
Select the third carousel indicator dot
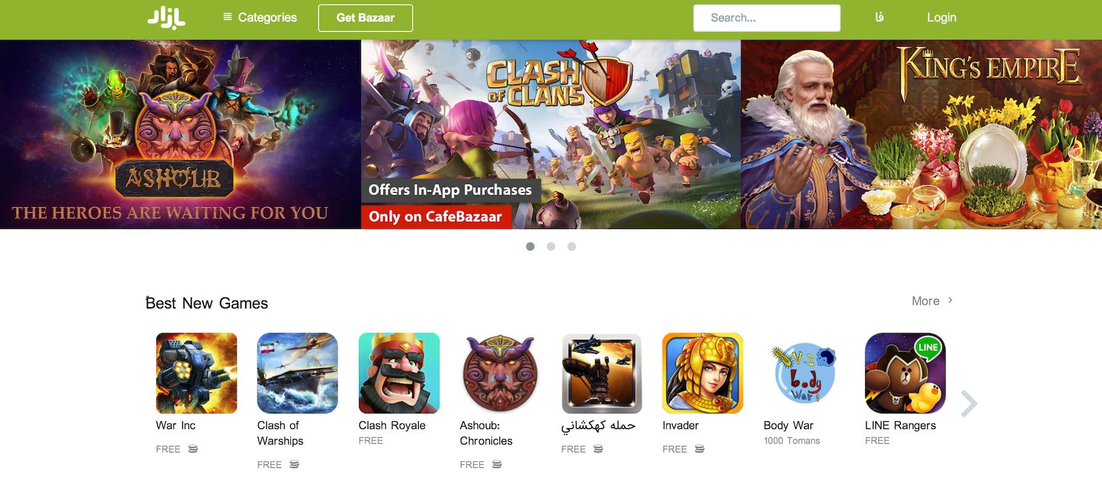[x=572, y=246]
